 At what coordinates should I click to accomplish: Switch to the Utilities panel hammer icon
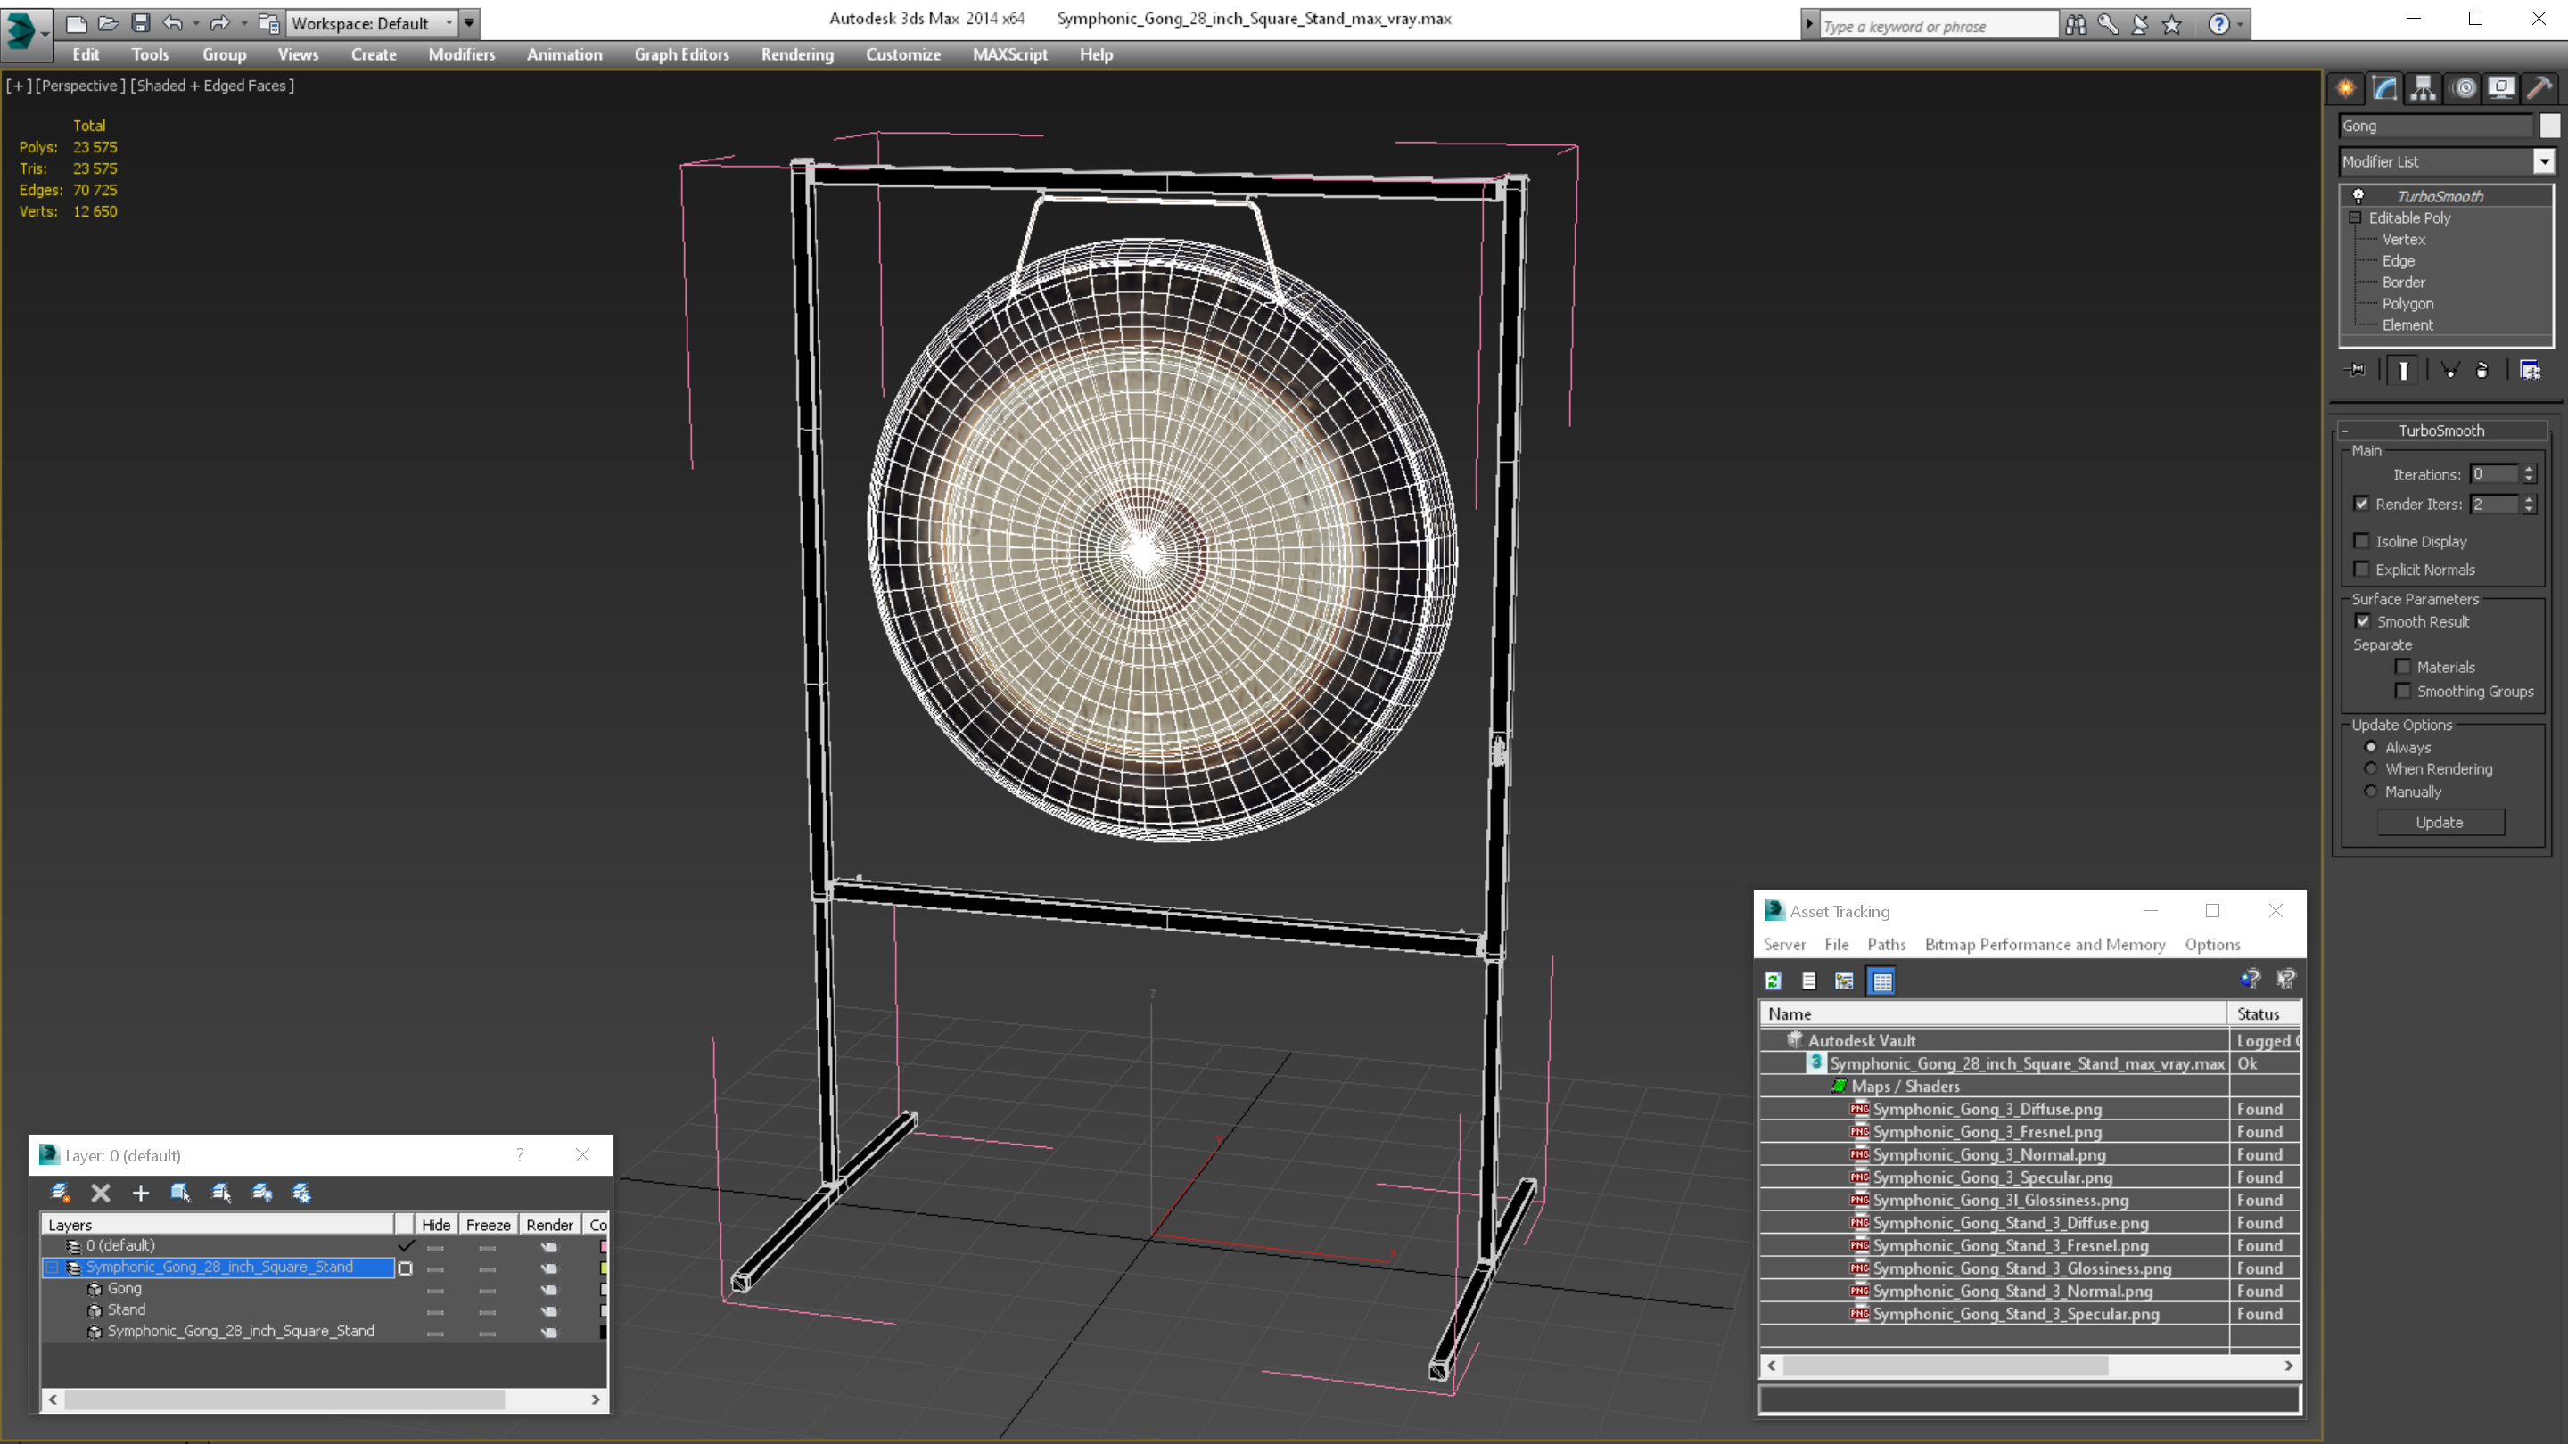pyautogui.click(x=2539, y=87)
